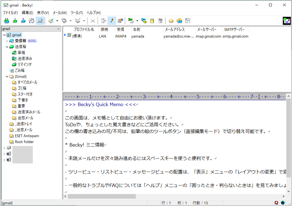The width and height of the screenshot is (292, 206).
Task: Click the send-and-receive all mail toolbar icon
Action: (x=6, y=21)
